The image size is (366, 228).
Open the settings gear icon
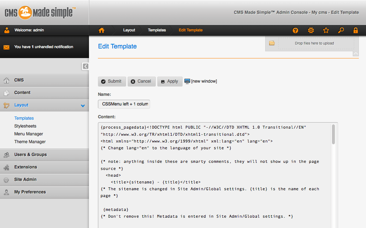click(311, 30)
